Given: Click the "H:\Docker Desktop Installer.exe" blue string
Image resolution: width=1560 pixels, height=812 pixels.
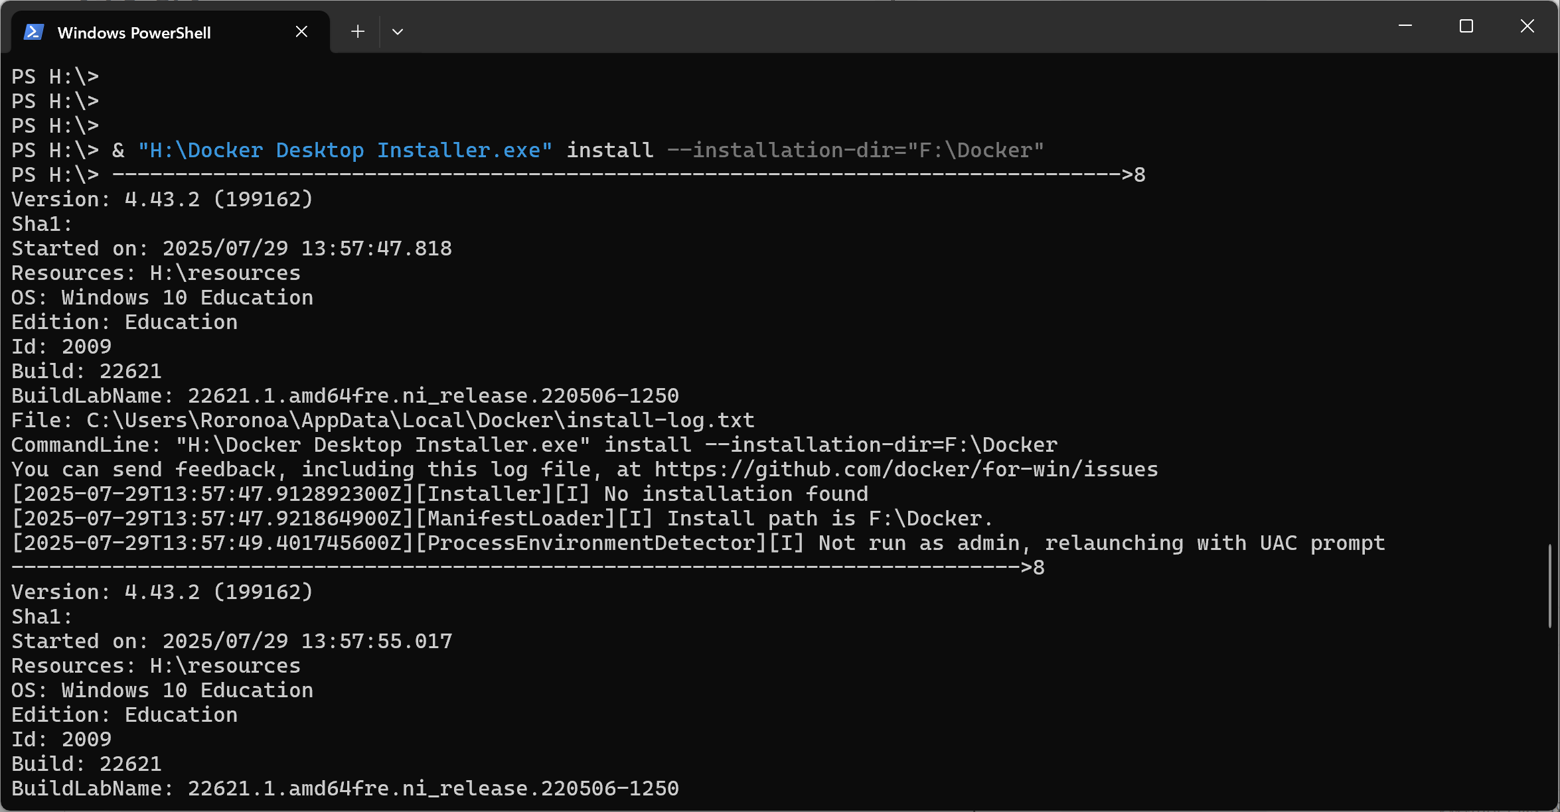Looking at the screenshot, I should coord(345,150).
